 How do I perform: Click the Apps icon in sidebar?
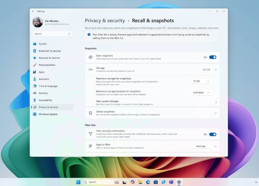(x=35, y=72)
